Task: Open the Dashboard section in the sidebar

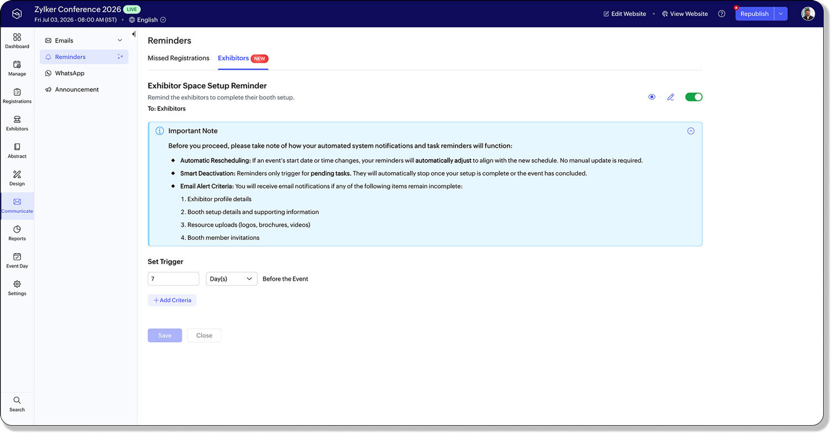Action: click(17, 41)
